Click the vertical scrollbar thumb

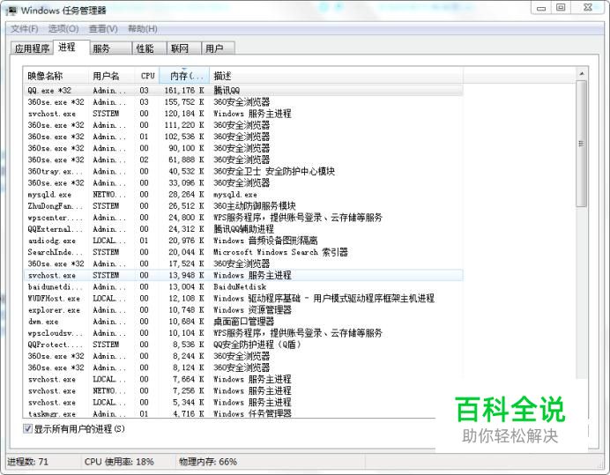tap(582, 144)
